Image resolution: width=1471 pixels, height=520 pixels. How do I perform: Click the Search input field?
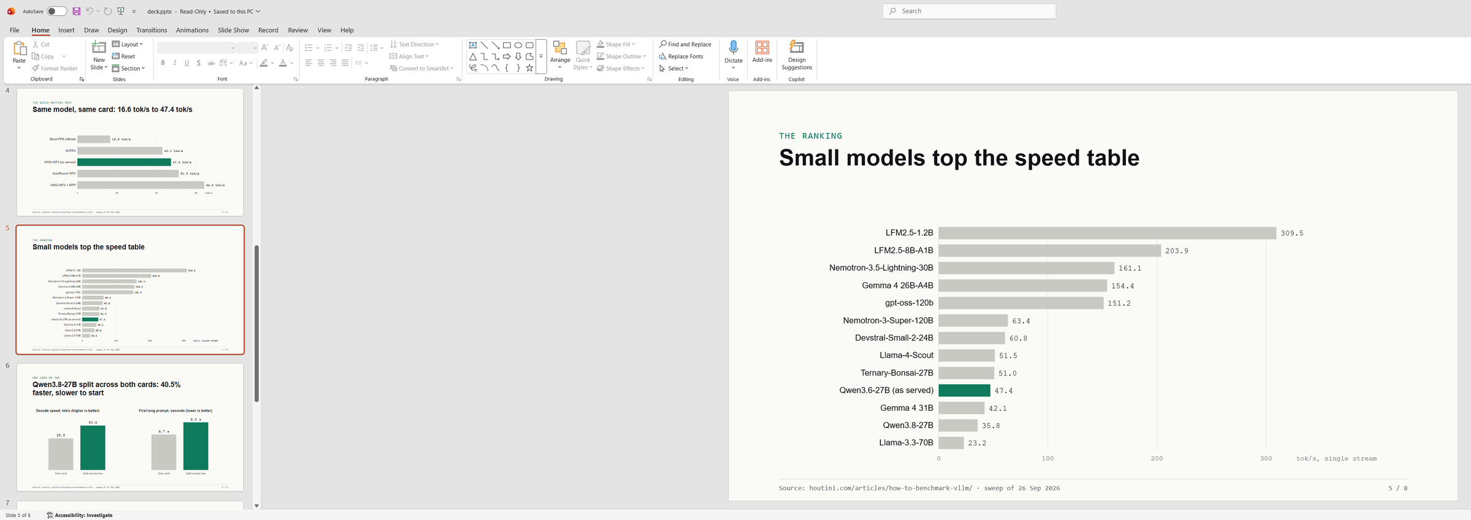(969, 11)
